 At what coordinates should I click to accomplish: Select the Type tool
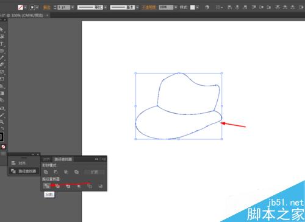2,44
